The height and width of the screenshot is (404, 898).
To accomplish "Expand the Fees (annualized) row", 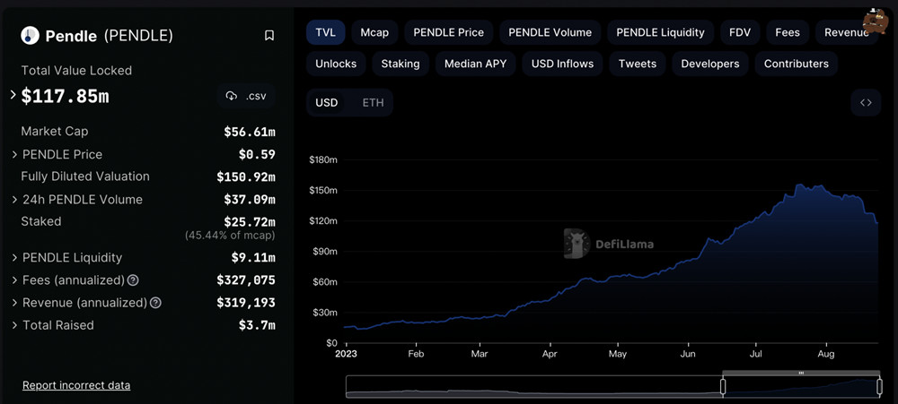I will pos(14,280).
